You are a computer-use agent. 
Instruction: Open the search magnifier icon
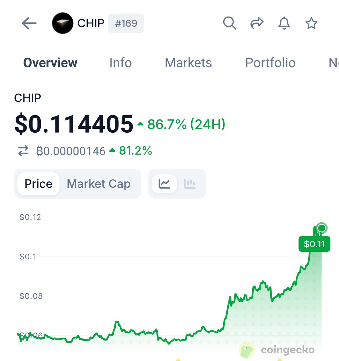pyautogui.click(x=229, y=23)
